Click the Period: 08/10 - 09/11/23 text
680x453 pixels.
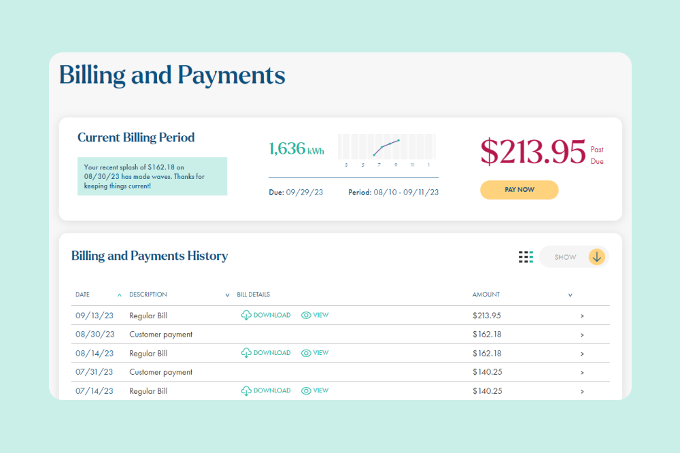tap(393, 192)
